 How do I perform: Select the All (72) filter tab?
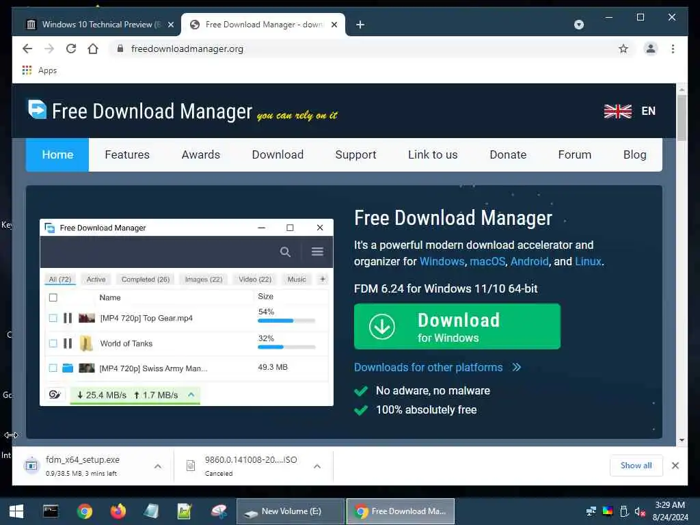(x=60, y=280)
